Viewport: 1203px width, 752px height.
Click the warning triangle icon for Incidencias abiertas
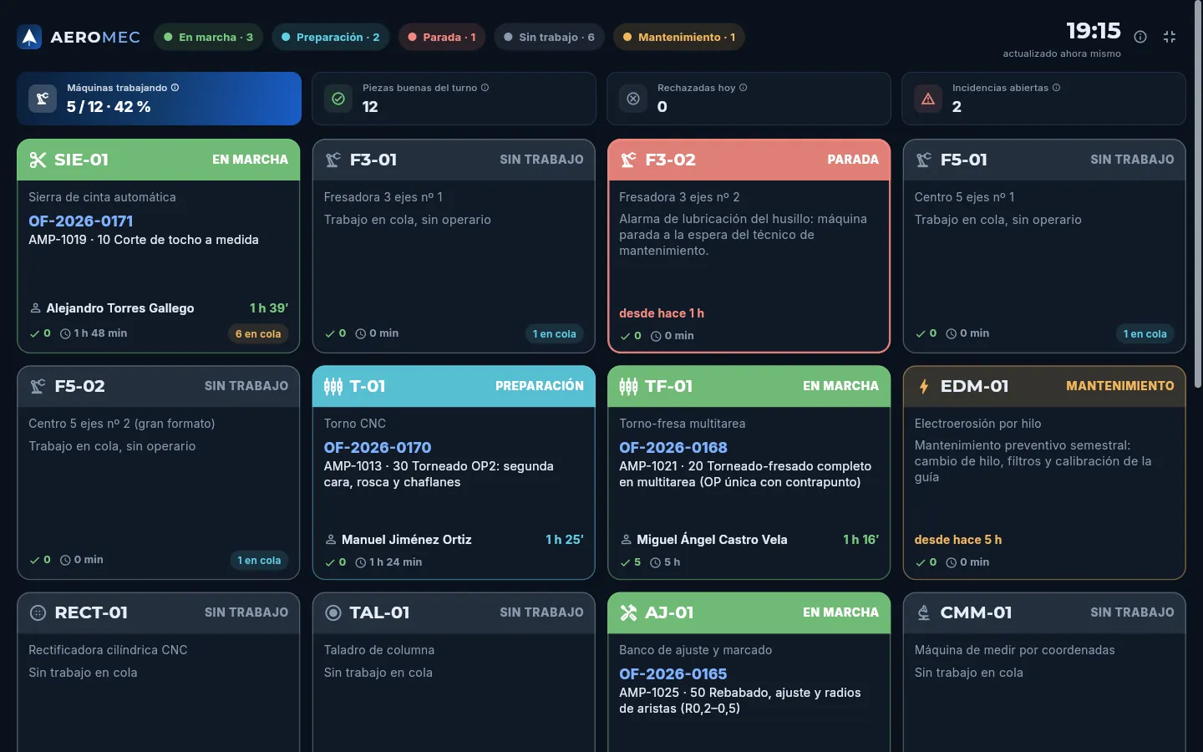(928, 99)
